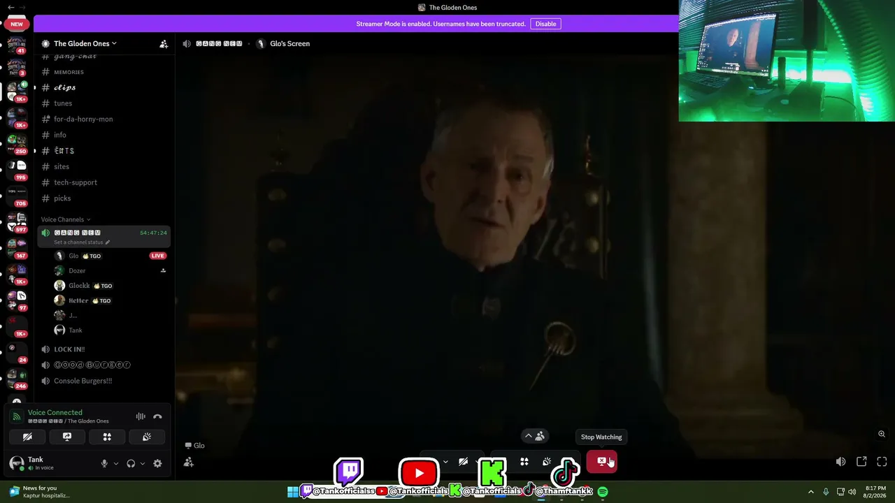Toggle camera in the stream control bar
This screenshot has width=895, height=503.
[463, 461]
